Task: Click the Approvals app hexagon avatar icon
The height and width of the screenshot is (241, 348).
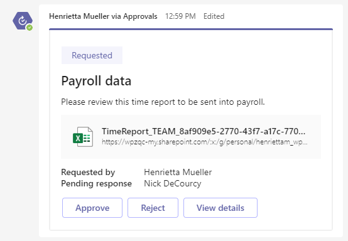Action: click(23, 21)
